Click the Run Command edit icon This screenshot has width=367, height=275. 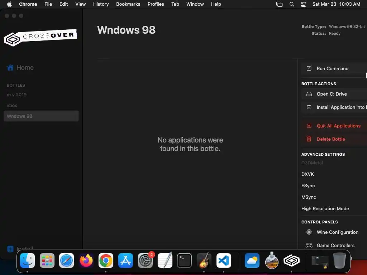[309, 68]
